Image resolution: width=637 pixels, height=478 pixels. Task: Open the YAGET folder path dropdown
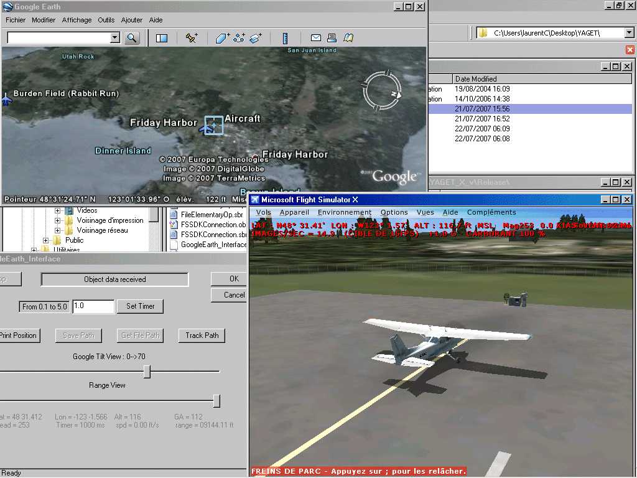point(630,32)
